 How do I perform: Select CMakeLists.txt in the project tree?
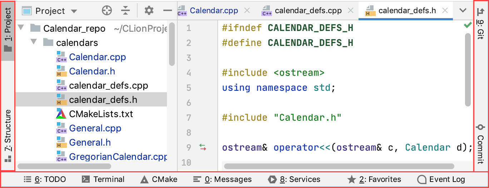coord(101,114)
